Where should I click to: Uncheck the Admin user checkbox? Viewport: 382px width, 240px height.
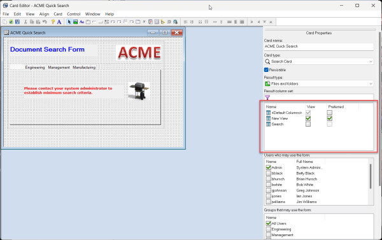click(269, 167)
